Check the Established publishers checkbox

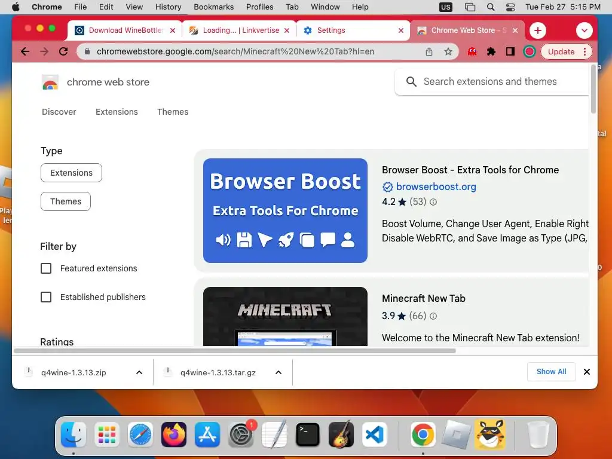pyautogui.click(x=46, y=297)
